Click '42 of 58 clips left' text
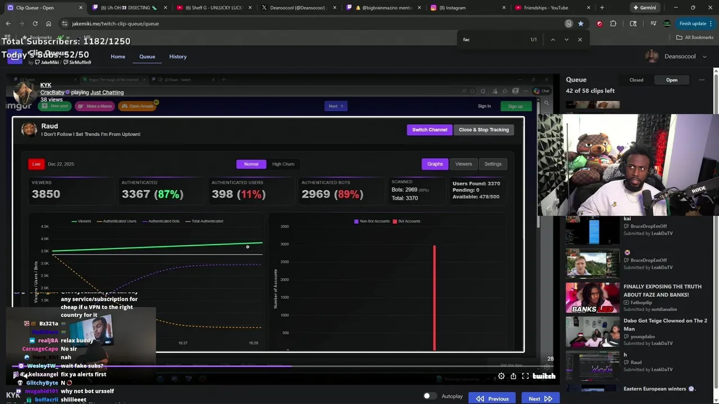The height and width of the screenshot is (404, 719). [x=590, y=91]
